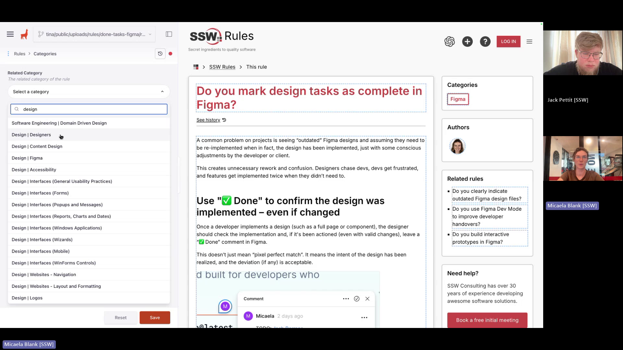Select Design | Interfaces (Reports, Charts and Dates)
This screenshot has width=623, height=350.
[x=89, y=216]
